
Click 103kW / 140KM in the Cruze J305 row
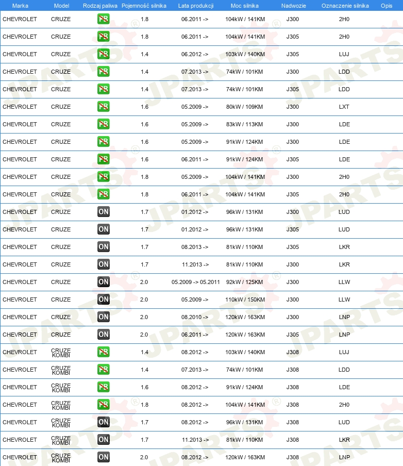pos(245,54)
